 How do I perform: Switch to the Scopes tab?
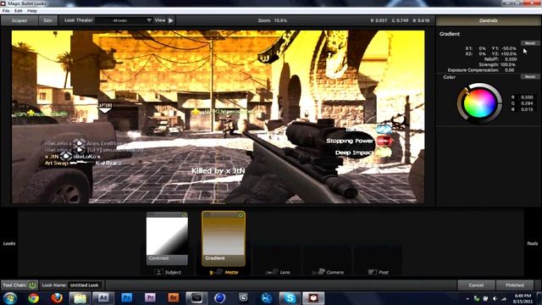click(x=19, y=20)
